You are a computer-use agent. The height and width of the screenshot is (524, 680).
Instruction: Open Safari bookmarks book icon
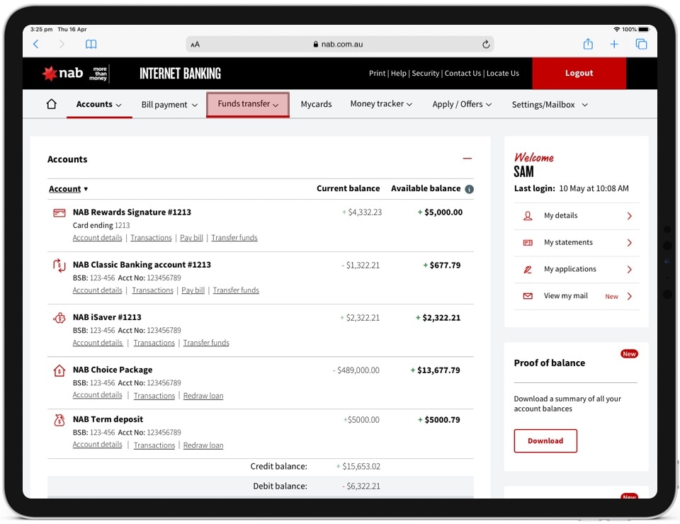(x=91, y=44)
